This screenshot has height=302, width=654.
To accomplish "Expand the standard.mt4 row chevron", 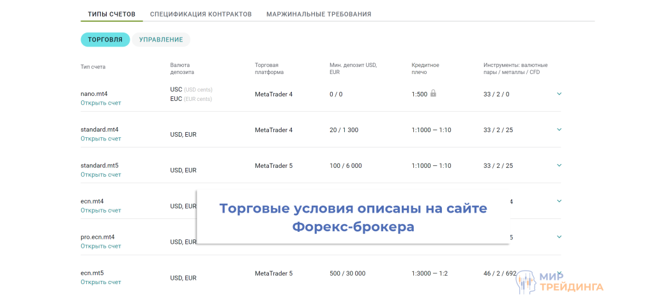I will tap(559, 130).
